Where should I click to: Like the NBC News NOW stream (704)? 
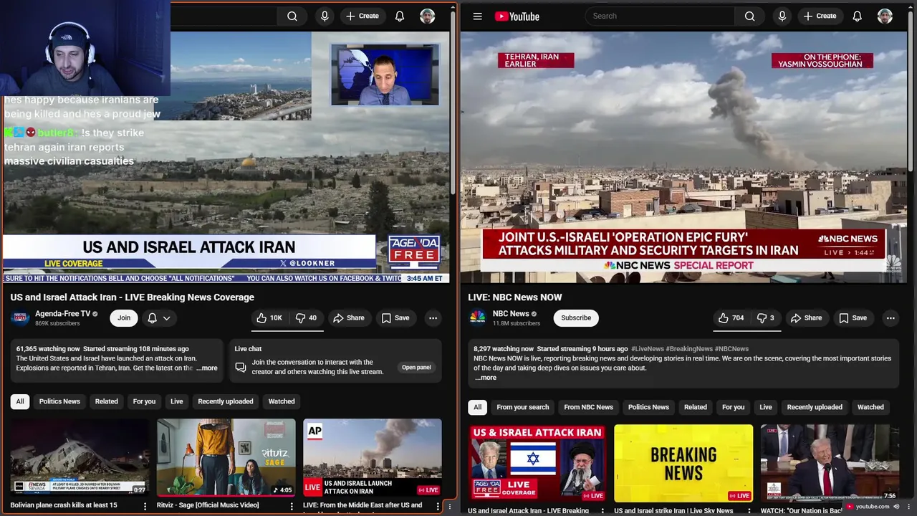tap(730, 318)
